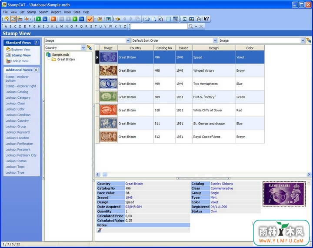Click the blank page layout icon
Viewport: 313px width, 248px height.
click(169, 19)
